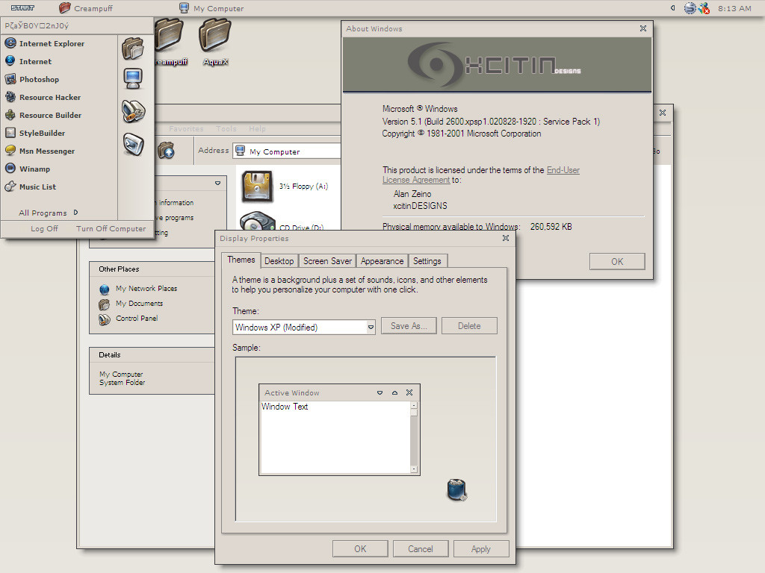Click the sample Active Window maximize arrow

click(x=394, y=392)
